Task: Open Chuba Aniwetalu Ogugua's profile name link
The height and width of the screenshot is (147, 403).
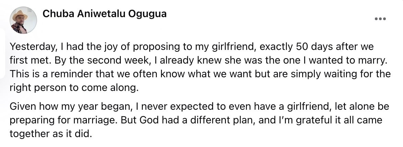Action: click(105, 14)
